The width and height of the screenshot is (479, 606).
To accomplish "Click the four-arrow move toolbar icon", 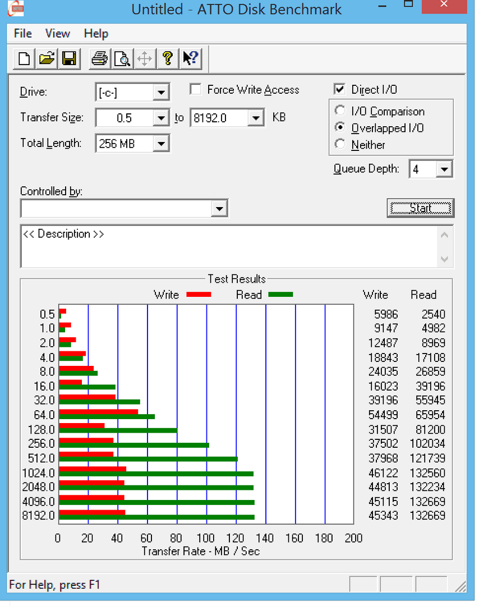I will [145, 59].
